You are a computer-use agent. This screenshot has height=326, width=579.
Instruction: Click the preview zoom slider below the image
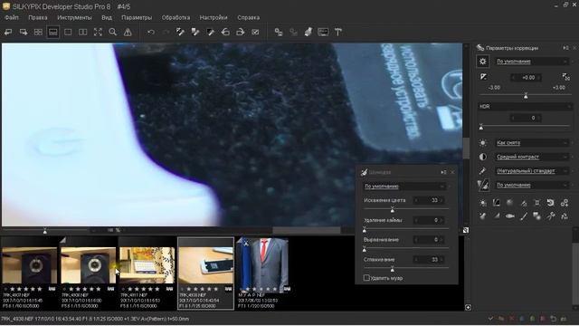point(45,230)
